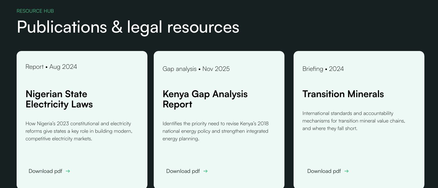Click the arrow icon on Transition Minerals card

point(346,171)
